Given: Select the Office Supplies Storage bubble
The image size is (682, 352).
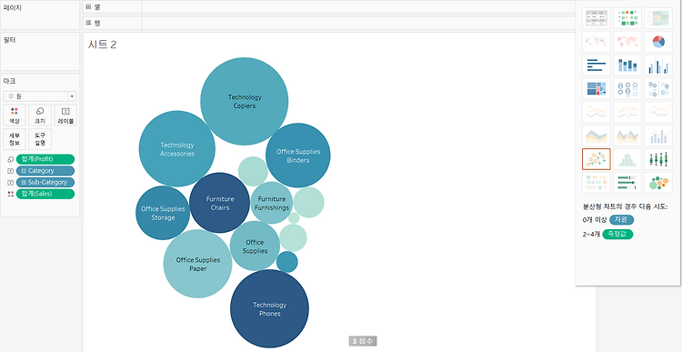Looking at the screenshot, I should [x=163, y=213].
